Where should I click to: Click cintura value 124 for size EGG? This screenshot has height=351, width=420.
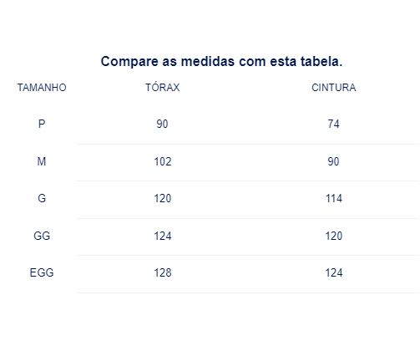click(334, 272)
